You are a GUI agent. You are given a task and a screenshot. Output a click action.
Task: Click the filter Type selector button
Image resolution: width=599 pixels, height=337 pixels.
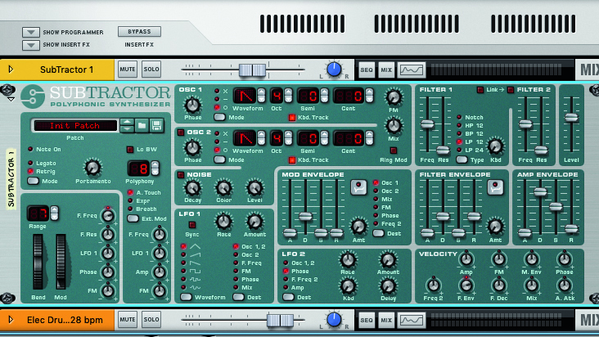point(462,160)
